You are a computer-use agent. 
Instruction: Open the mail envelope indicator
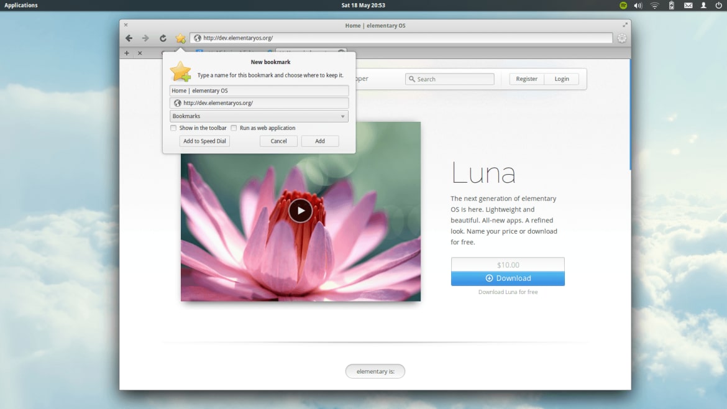688,5
